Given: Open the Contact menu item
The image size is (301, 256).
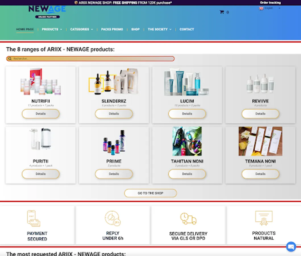Looking at the screenshot, I should click(x=187, y=29).
